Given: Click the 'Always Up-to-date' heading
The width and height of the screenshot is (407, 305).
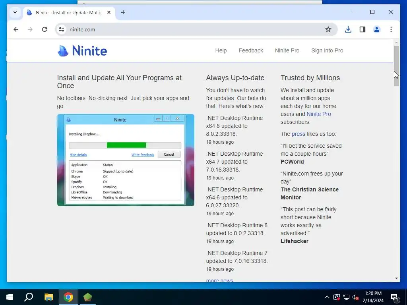Looking at the screenshot, I should [235, 78].
